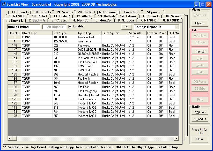
Task: Switch to the 2: Bucks A tab
Action: pyautogui.click(x=37, y=20)
